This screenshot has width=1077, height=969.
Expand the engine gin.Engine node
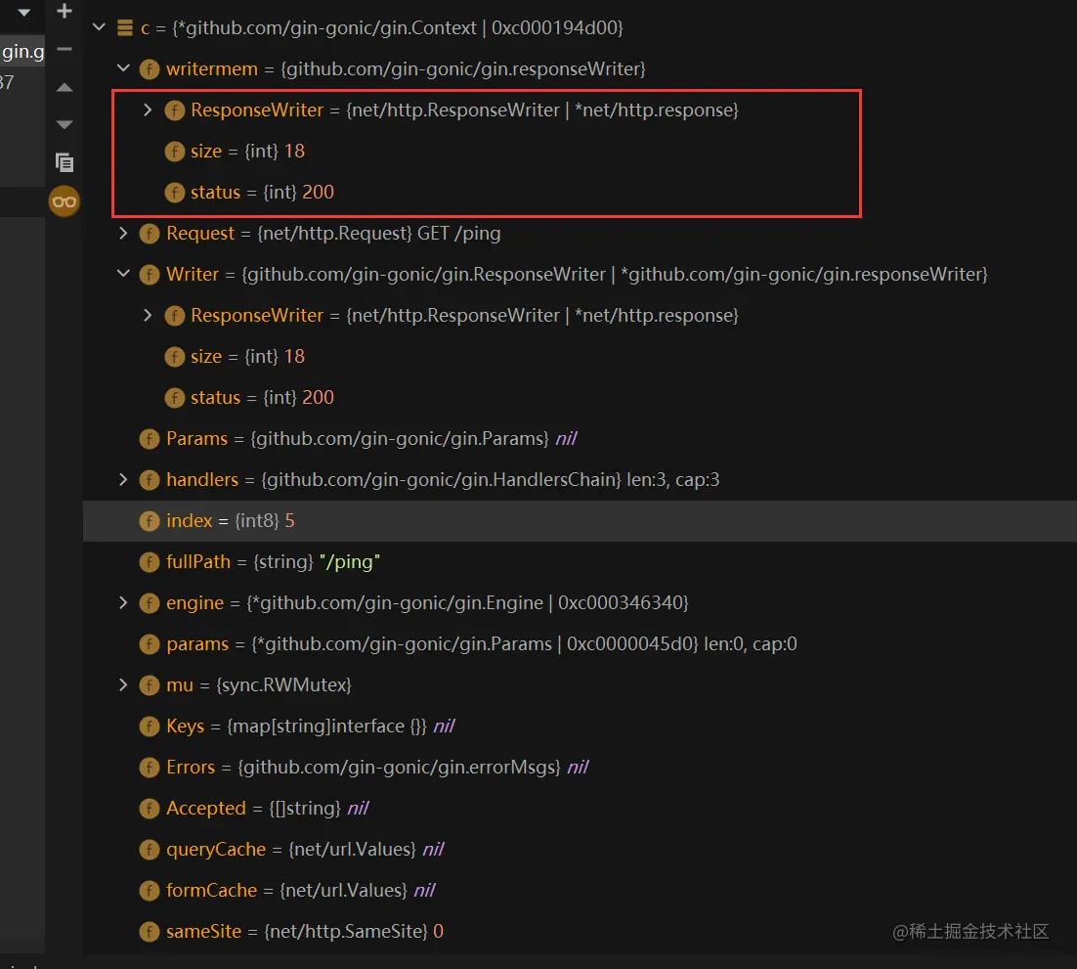click(124, 602)
